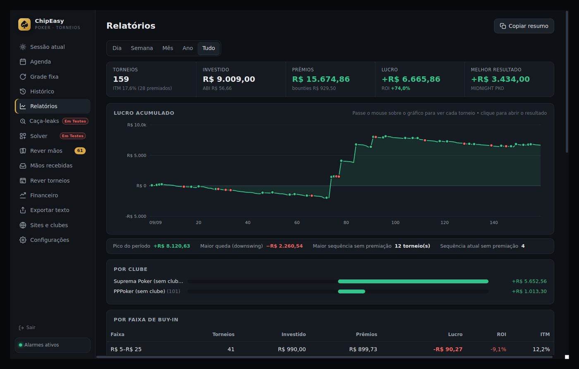
Task: Open Sessão atual sun icon
Action: point(23,47)
